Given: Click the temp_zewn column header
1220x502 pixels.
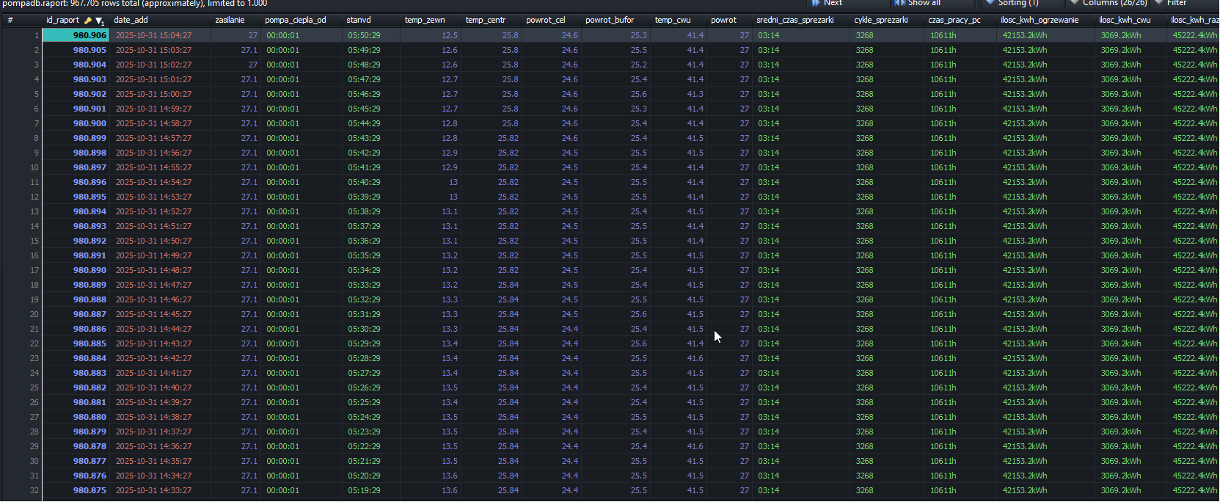Looking at the screenshot, I should 425,21.
